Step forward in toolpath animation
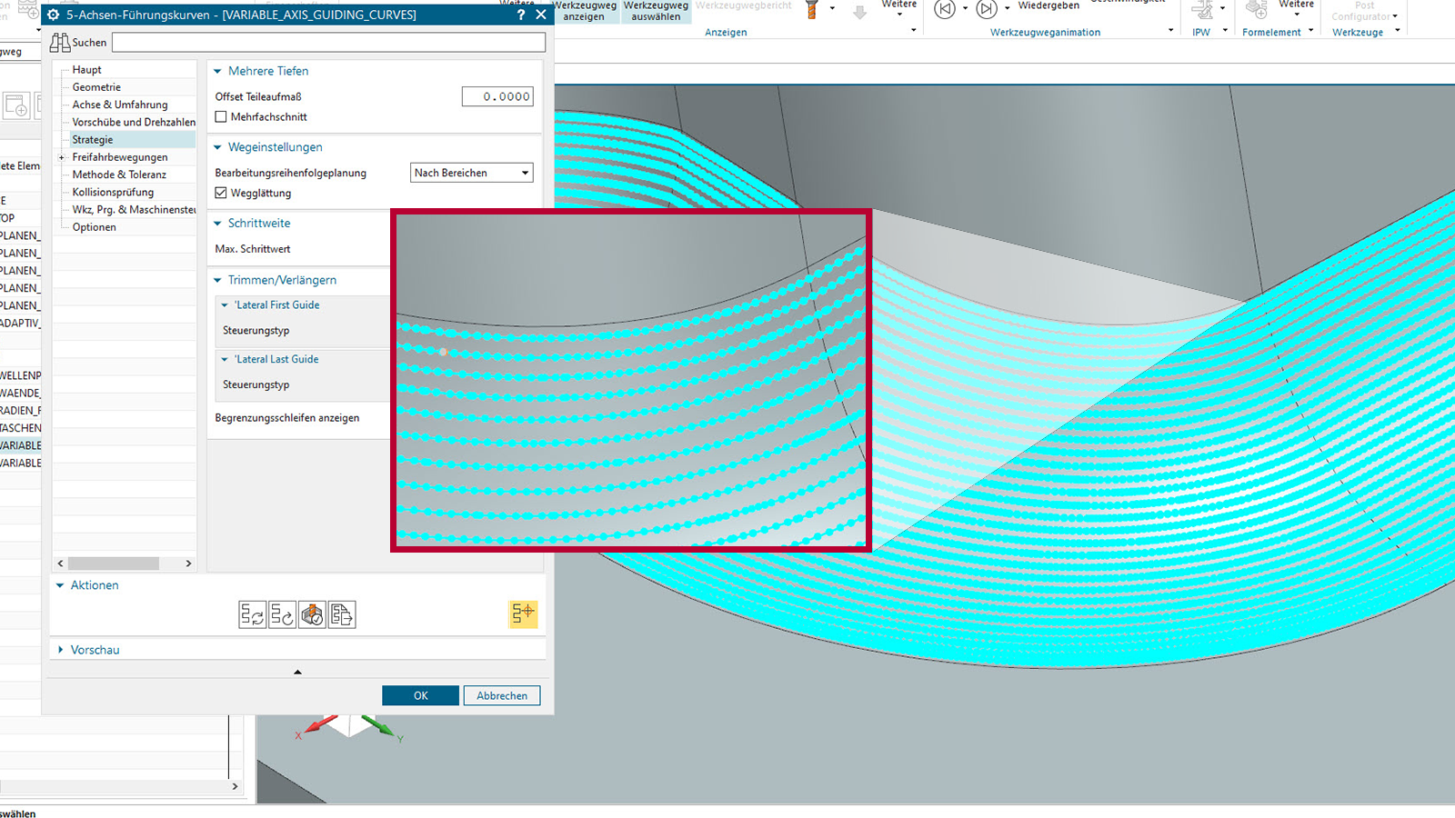Screen dimensions: 1455x818 (987, 9)
